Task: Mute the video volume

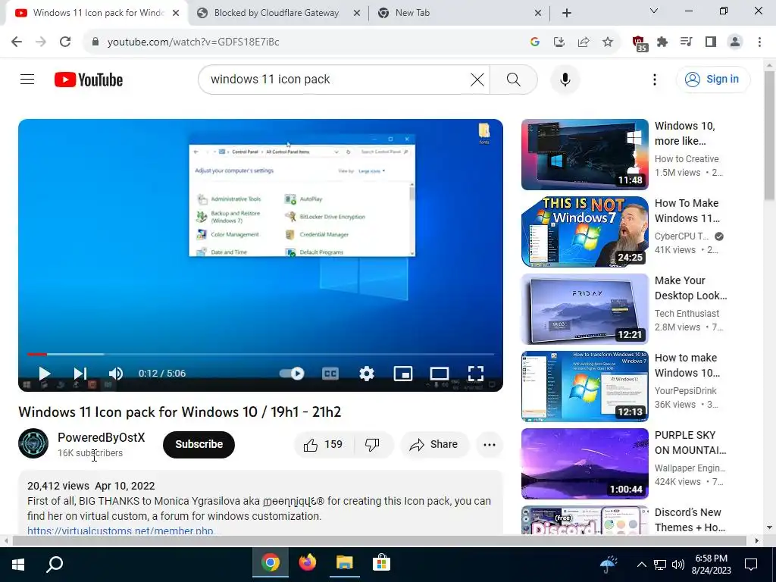Action: (115, 374)
